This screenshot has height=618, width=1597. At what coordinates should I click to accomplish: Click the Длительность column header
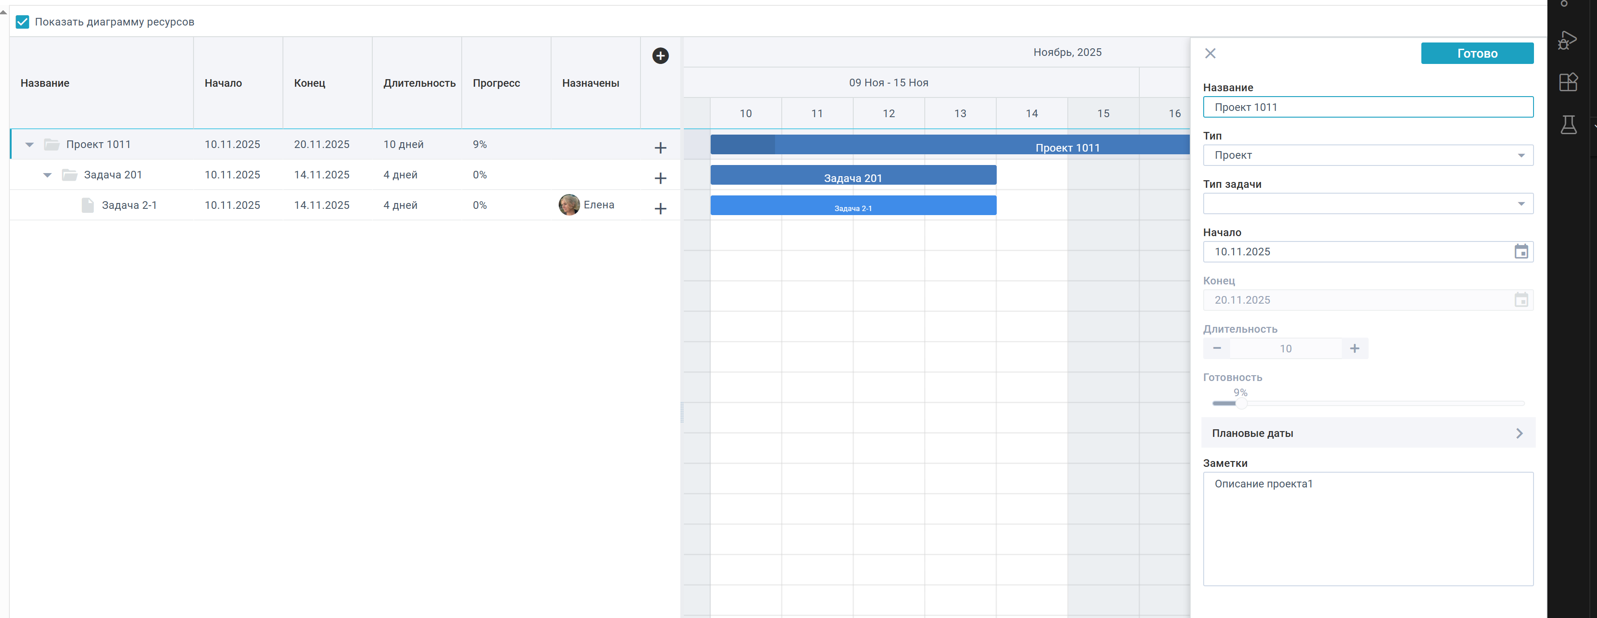coord(419,83)
